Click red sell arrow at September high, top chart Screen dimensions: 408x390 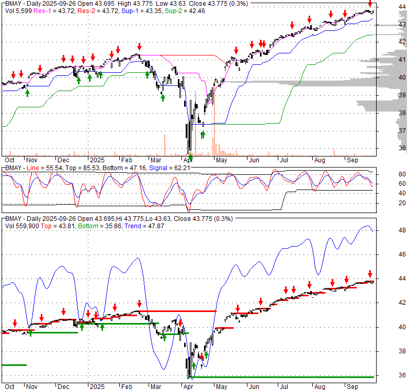tap(370, 3)
